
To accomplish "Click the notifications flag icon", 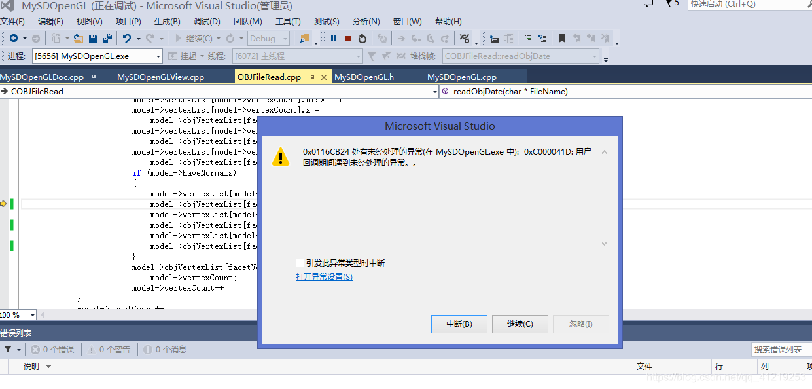I will pos(669,3).
